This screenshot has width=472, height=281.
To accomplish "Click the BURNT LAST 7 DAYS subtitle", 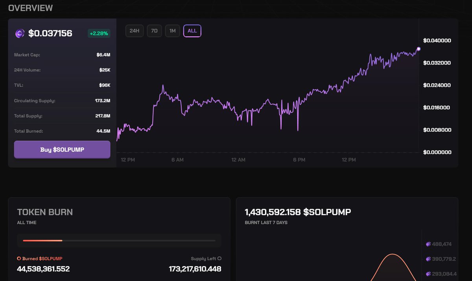I will 266,222.
